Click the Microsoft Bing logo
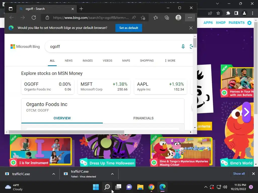This screenshot has width=258, height=193. tap(25, 46)
